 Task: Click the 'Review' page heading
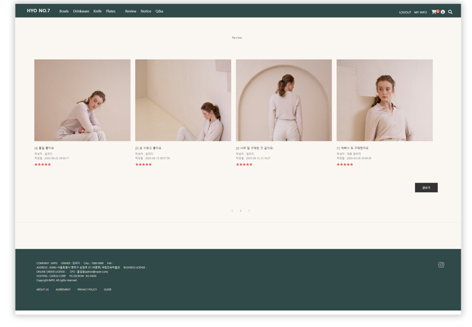click(x=237, y=38)
